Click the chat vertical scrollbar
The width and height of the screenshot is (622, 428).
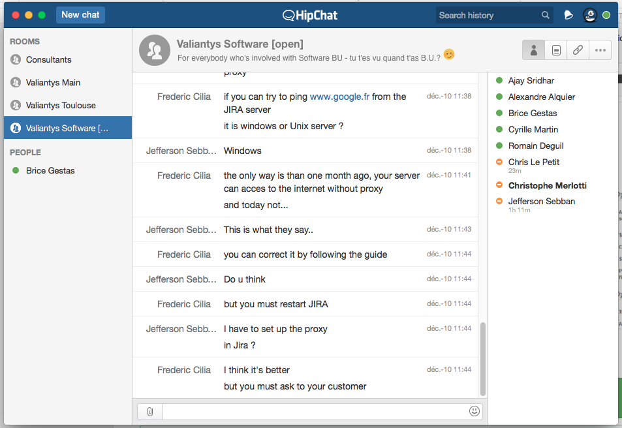click(483, 359)
